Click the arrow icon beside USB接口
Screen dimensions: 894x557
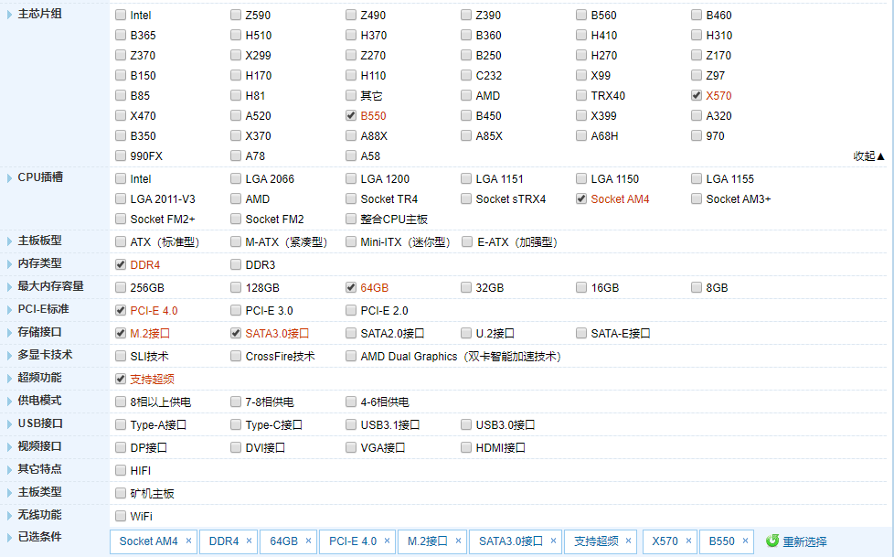(x=8, y=423)
